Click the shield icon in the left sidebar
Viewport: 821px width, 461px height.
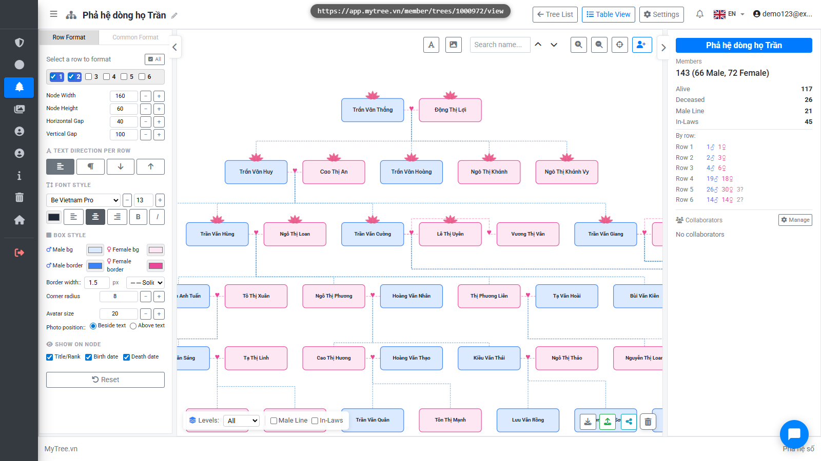[x=19, y=43]
